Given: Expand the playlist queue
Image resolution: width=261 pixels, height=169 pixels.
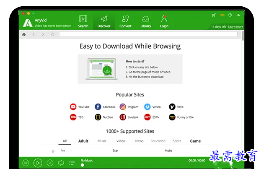Looking at the screenshot, I should [x=72, y=163].
